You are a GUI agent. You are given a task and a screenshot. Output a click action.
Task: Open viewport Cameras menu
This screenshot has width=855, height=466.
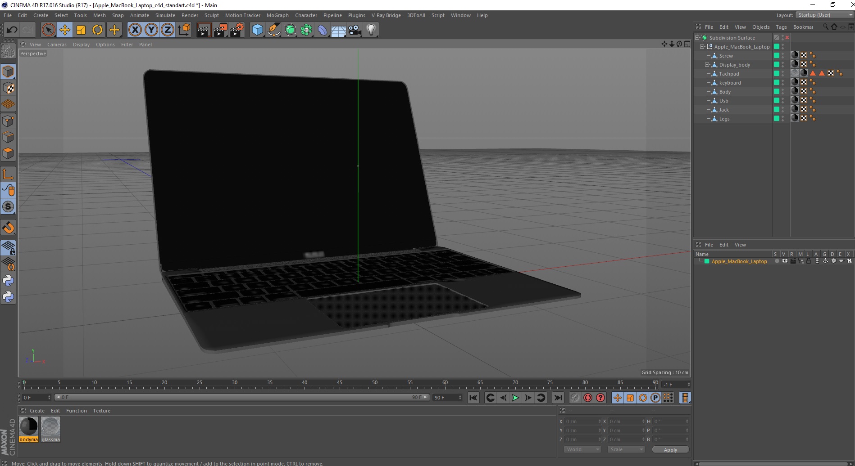click(57, 45)
